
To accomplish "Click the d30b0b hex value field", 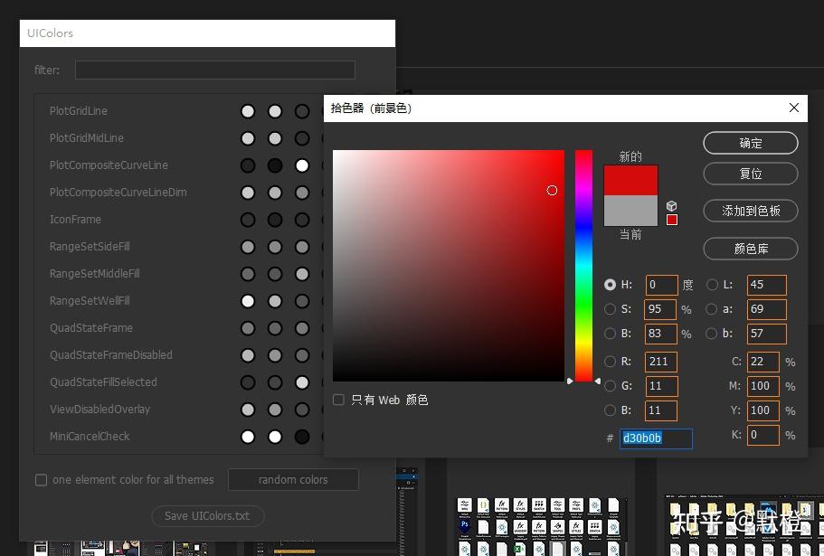I will (x=656, y=438).
